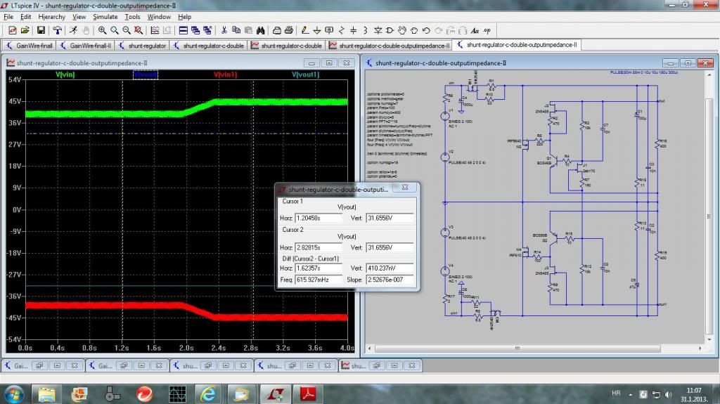Screen dimensions: 720x404
Task: Click the Cursor 1 Vert field 31.6556V
Action: pos(390,218)
